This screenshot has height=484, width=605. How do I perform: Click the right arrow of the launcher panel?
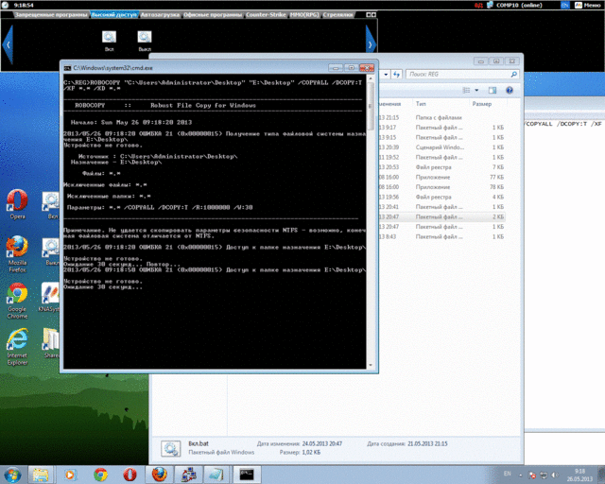pyautogui.click(x=371, y=44)
